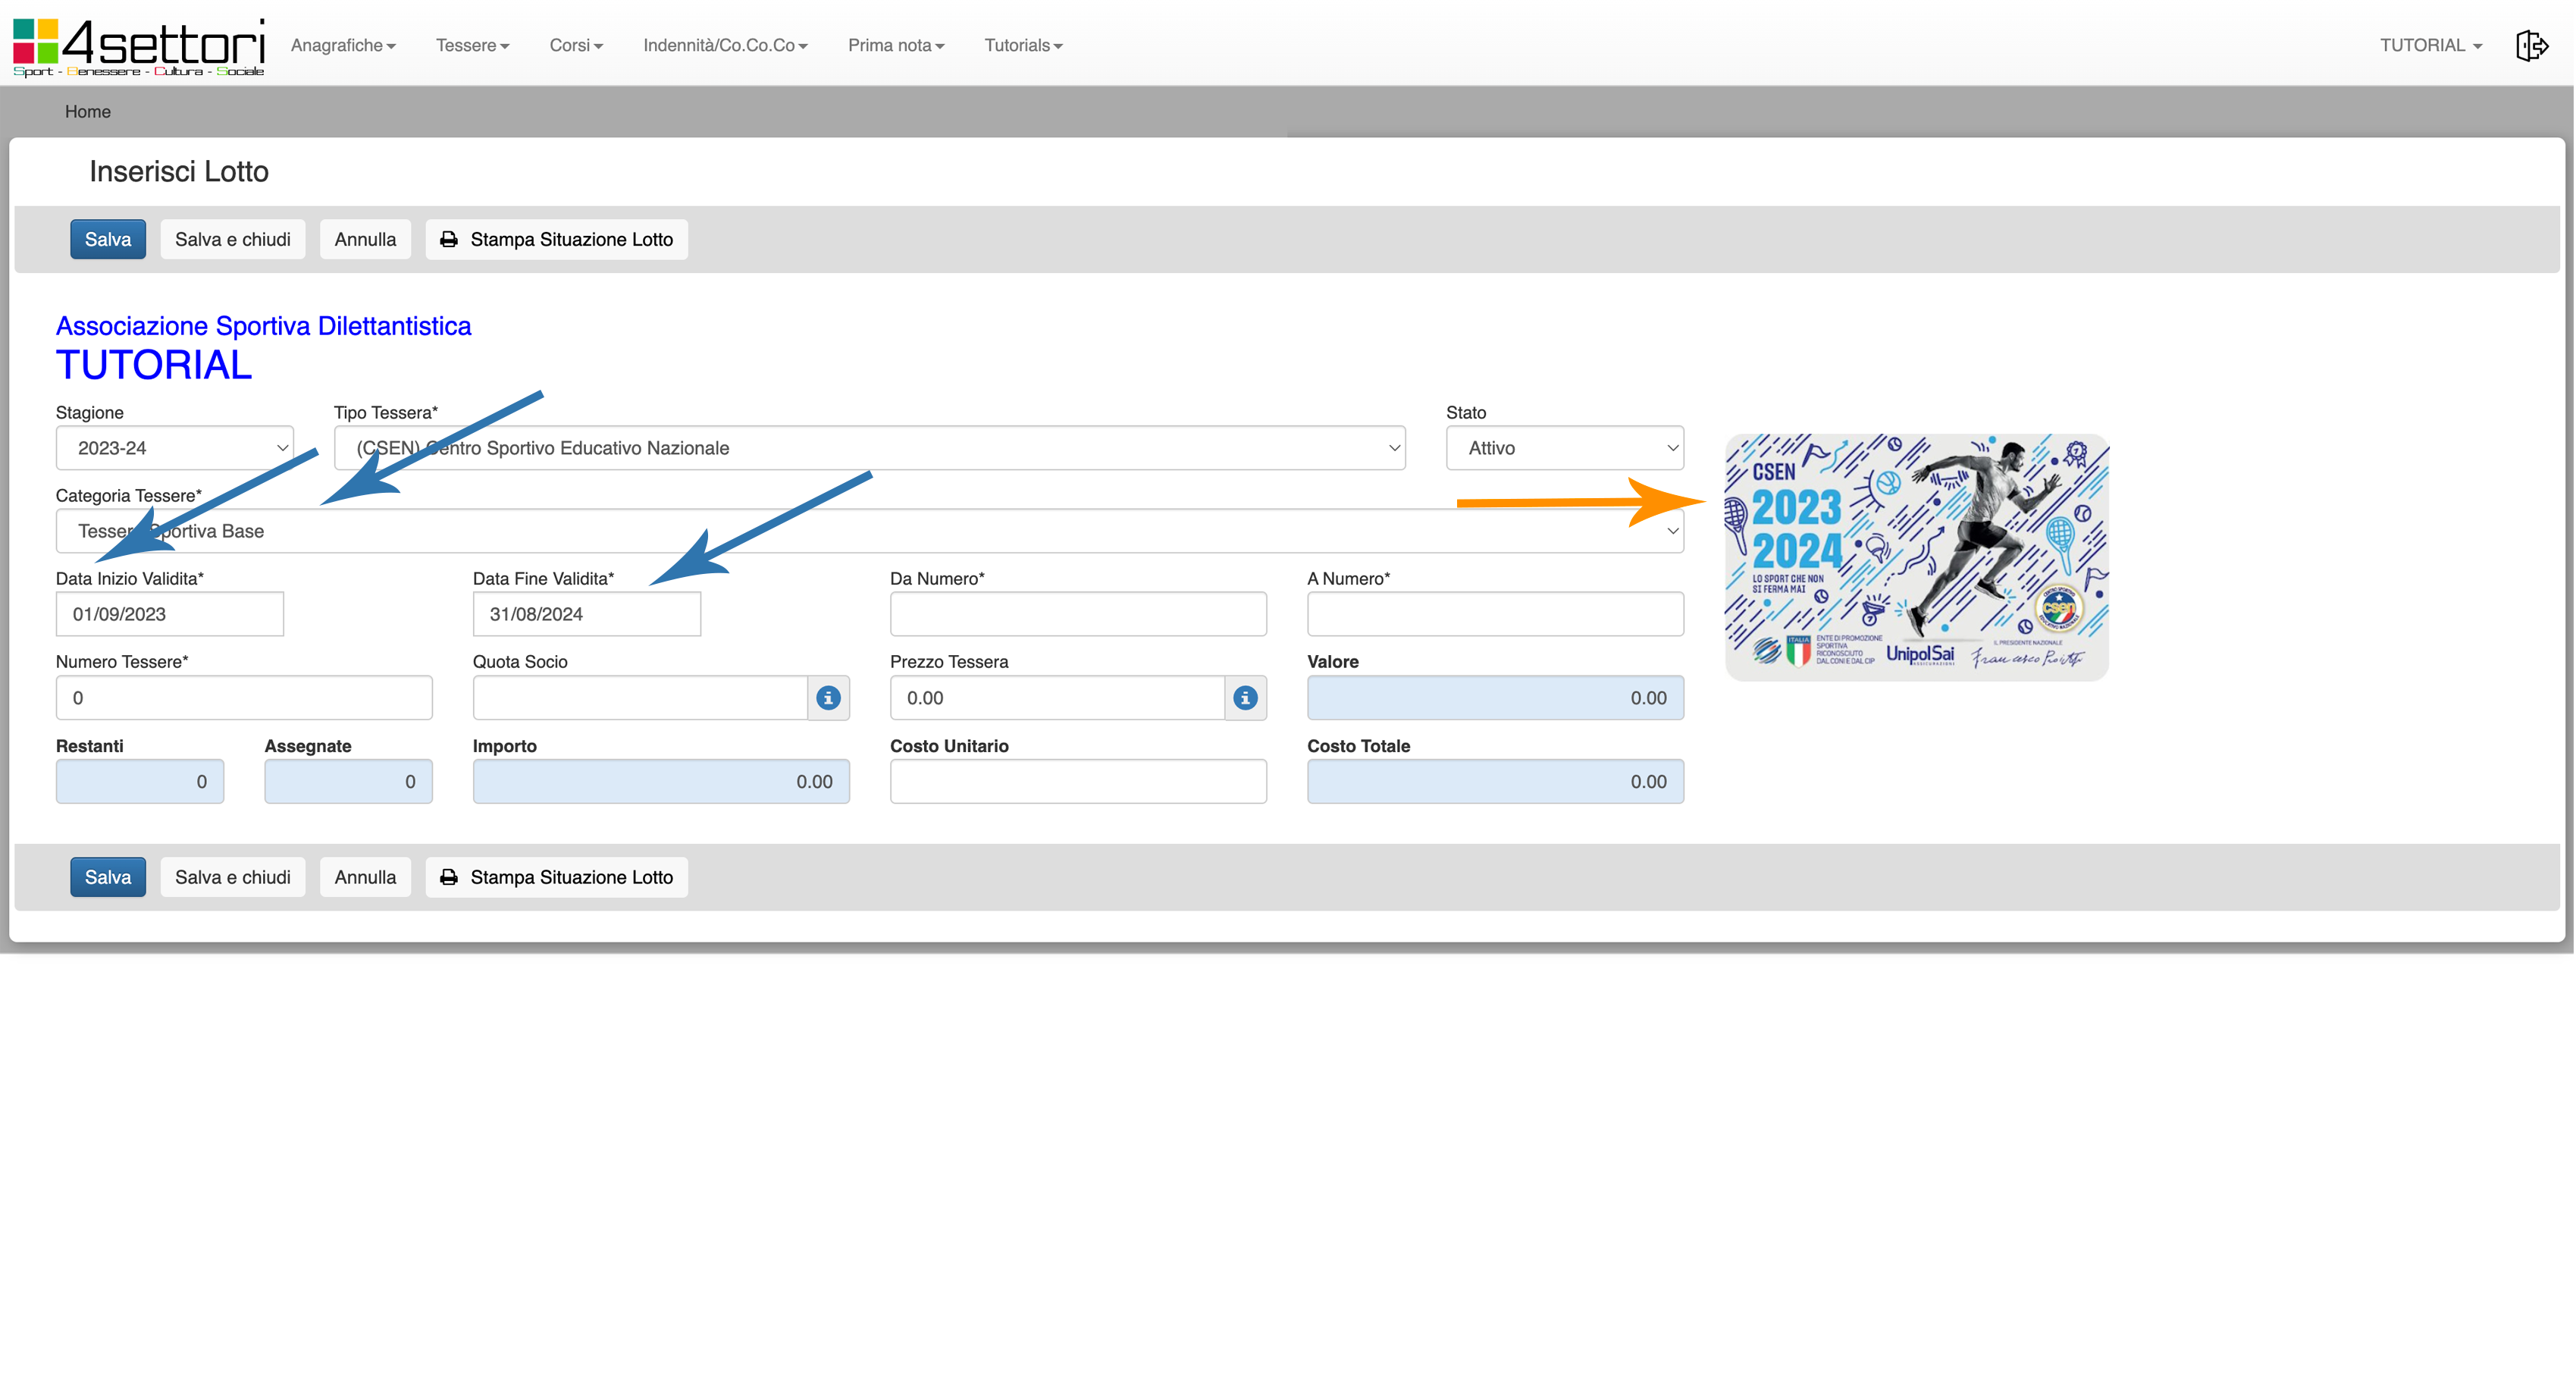Open the Stagione dropdown
The width and height of the screenshot is (2576, 1383).
[x=174, y=448]
